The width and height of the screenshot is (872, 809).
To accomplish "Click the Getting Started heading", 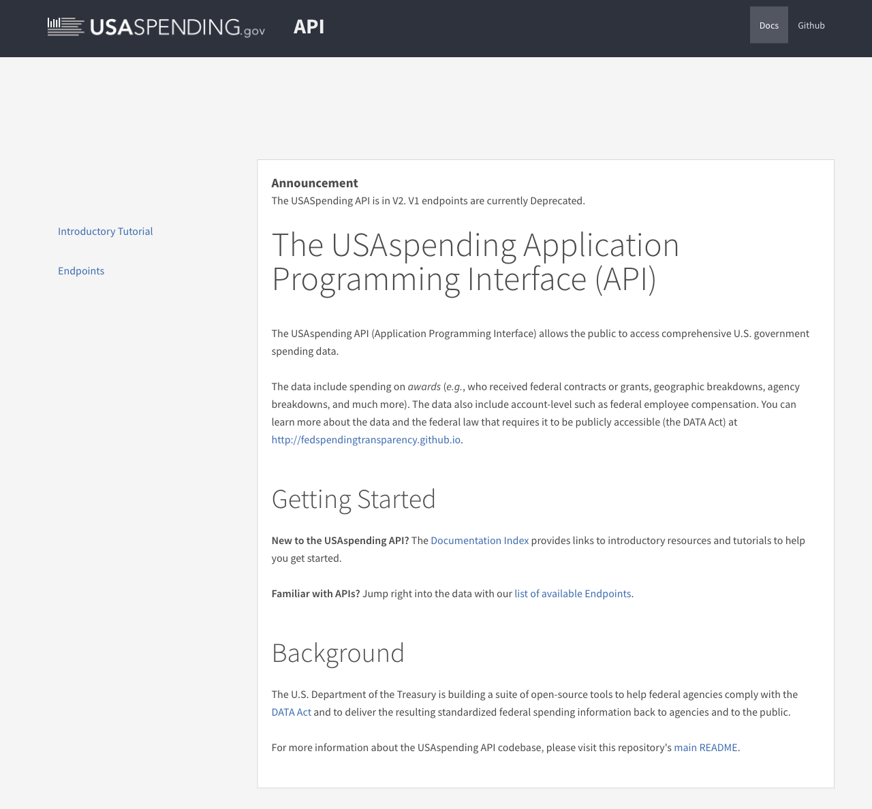I will click(x=354, y=500).
